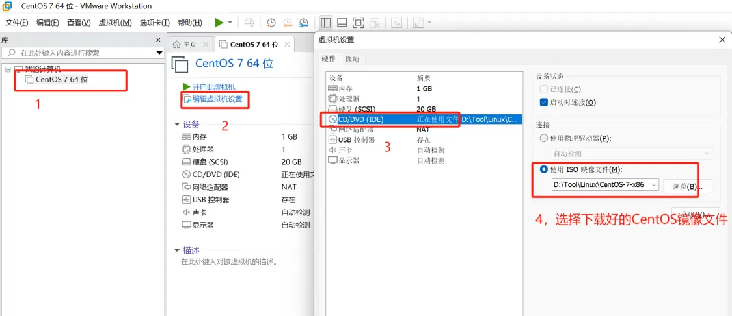Open the 编辑(E) menu
Viewport: 732px width, 316px height.
(47, 23)
